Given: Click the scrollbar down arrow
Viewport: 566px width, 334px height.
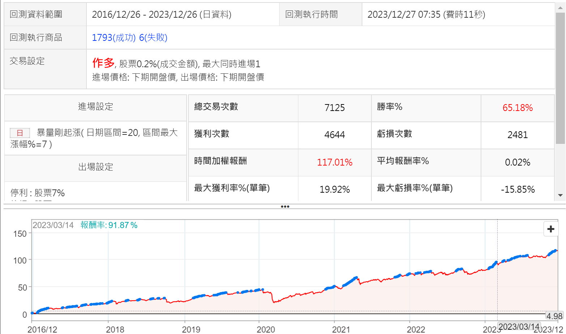Looking at the screenshot, I should pos(560,195).
